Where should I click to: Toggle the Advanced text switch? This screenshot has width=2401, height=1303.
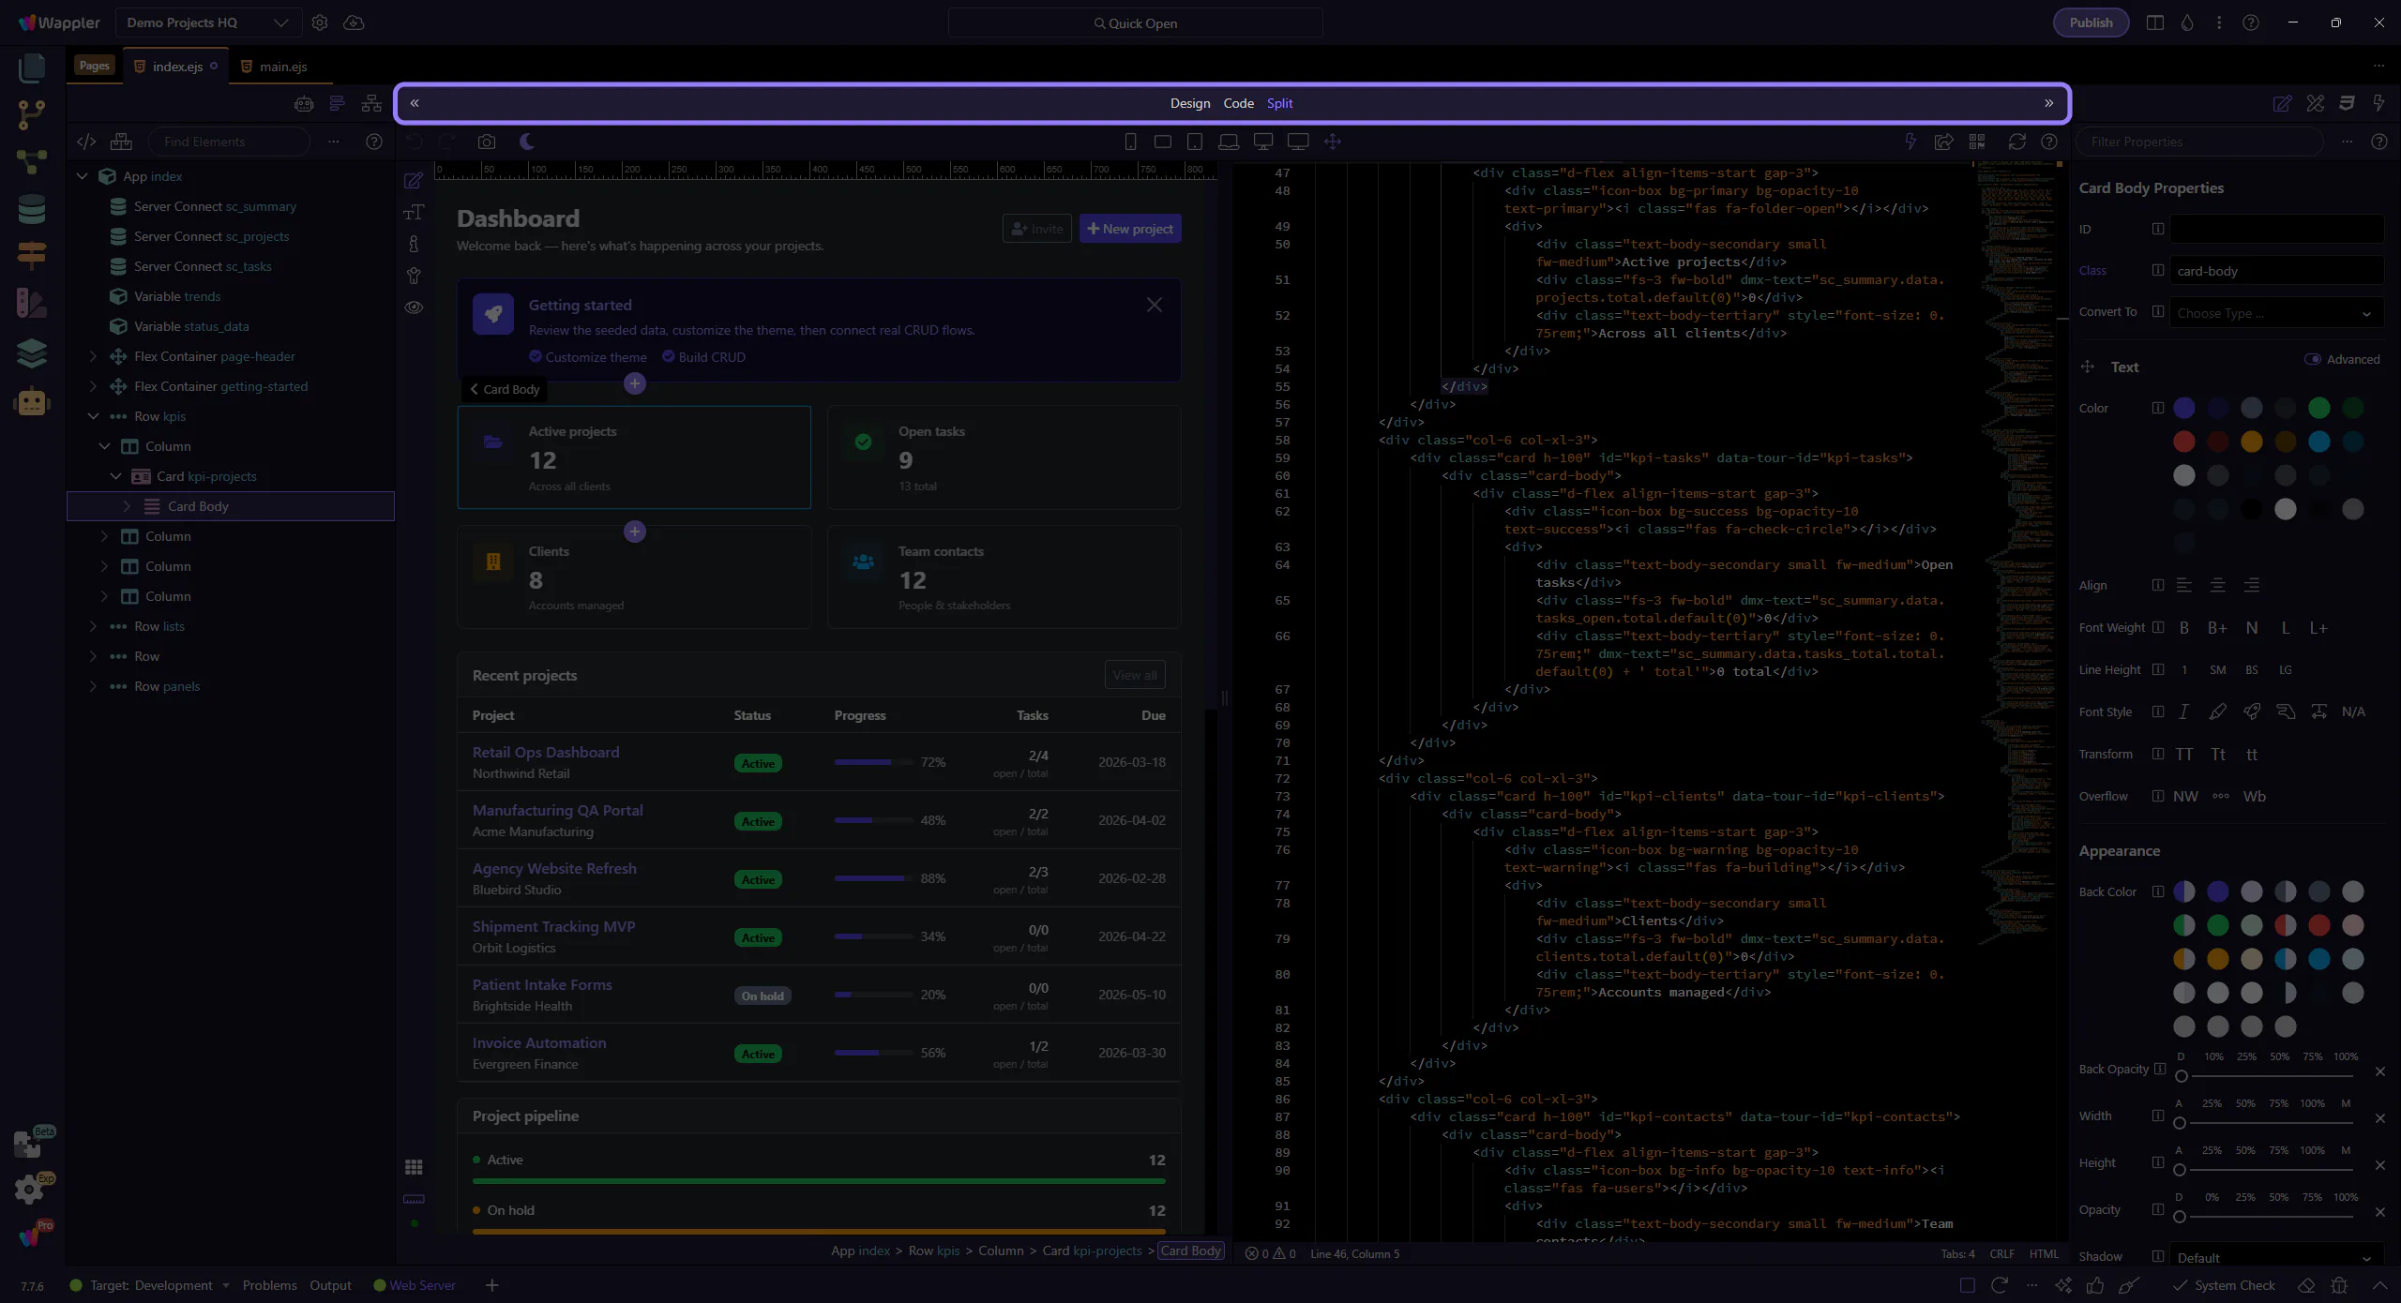coord(2313,359)
